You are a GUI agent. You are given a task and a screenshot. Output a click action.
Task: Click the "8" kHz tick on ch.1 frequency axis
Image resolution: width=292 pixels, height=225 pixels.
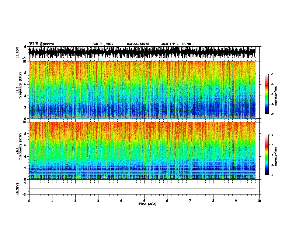(x=26, y=73)
